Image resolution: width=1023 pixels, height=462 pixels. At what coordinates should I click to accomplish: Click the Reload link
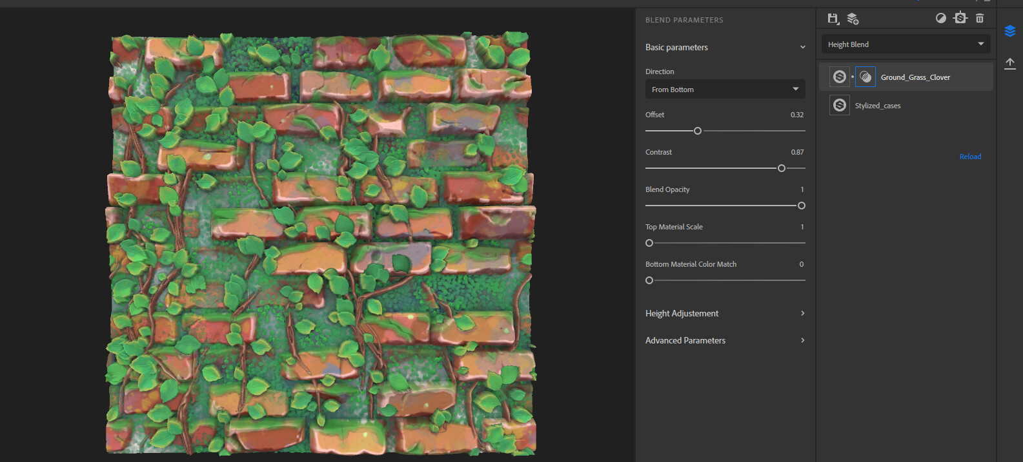pyautogui.click(x=970, y=157)
